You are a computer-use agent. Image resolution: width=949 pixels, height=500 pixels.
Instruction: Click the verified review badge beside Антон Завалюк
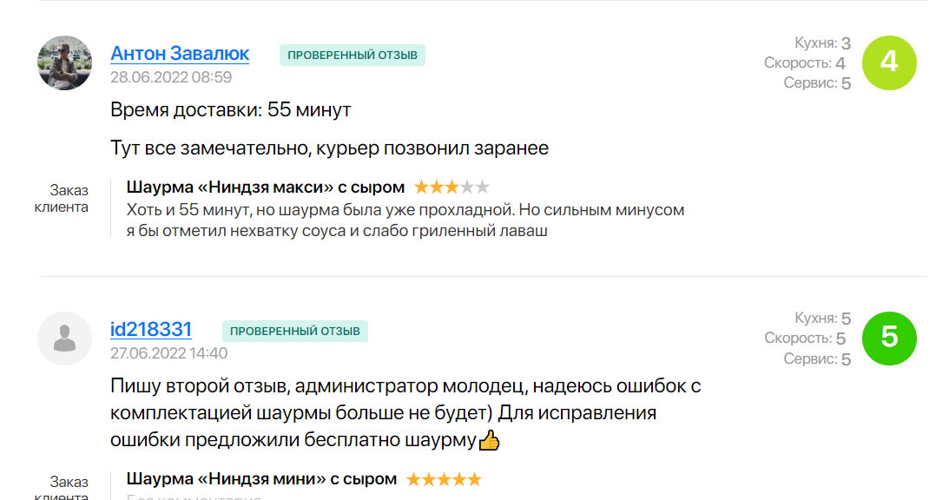pos(352,56)
